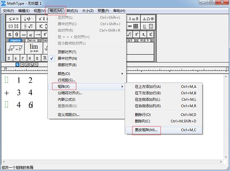230x171 pixels.
Task: Open 行间距(S)... dialog
Action: (x=87, y=80)
